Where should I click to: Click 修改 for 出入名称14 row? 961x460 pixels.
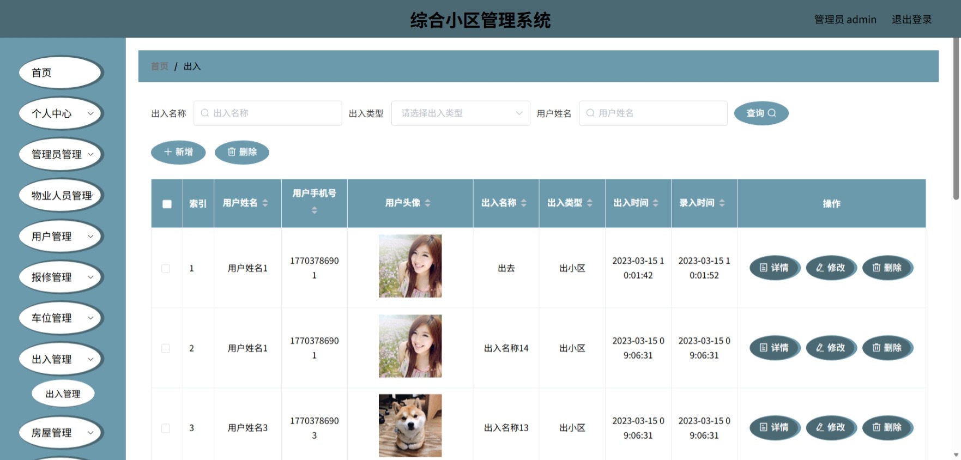pyautogui.click(x=831, y=348)
